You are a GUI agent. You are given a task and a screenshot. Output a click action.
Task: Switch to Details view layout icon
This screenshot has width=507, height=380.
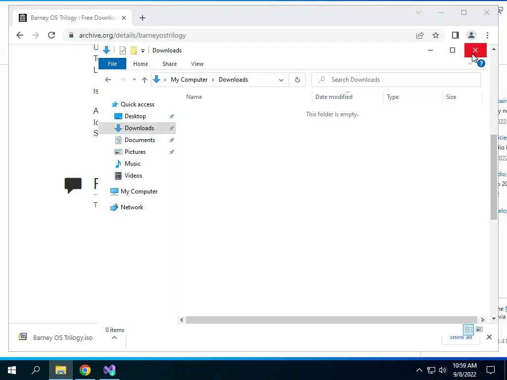tap(468, 330)
